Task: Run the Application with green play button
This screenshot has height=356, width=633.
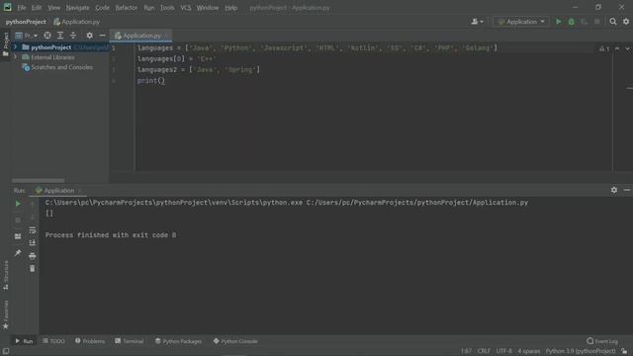Action: [558, 22]
